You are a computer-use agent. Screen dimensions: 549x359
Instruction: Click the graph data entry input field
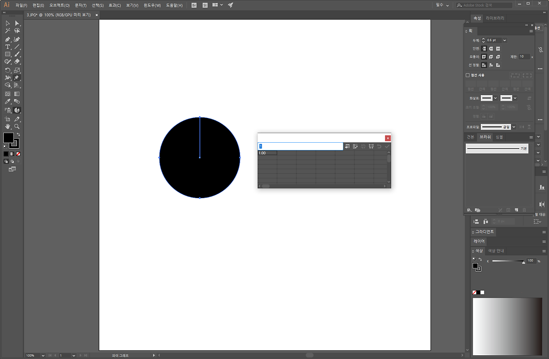click(301, 146)
